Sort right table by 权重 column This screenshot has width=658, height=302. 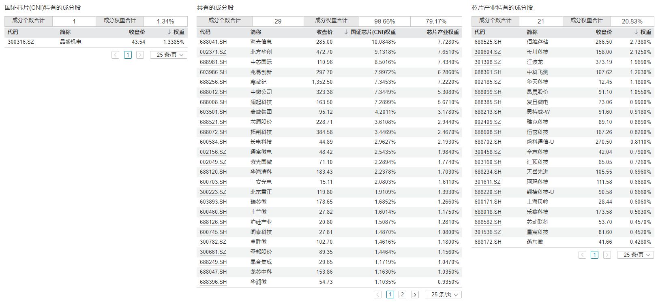point(643,32)
